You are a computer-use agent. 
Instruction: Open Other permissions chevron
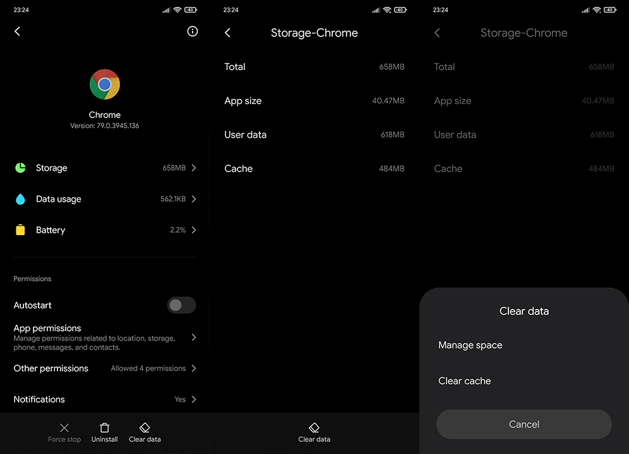(x=194, y=368)
